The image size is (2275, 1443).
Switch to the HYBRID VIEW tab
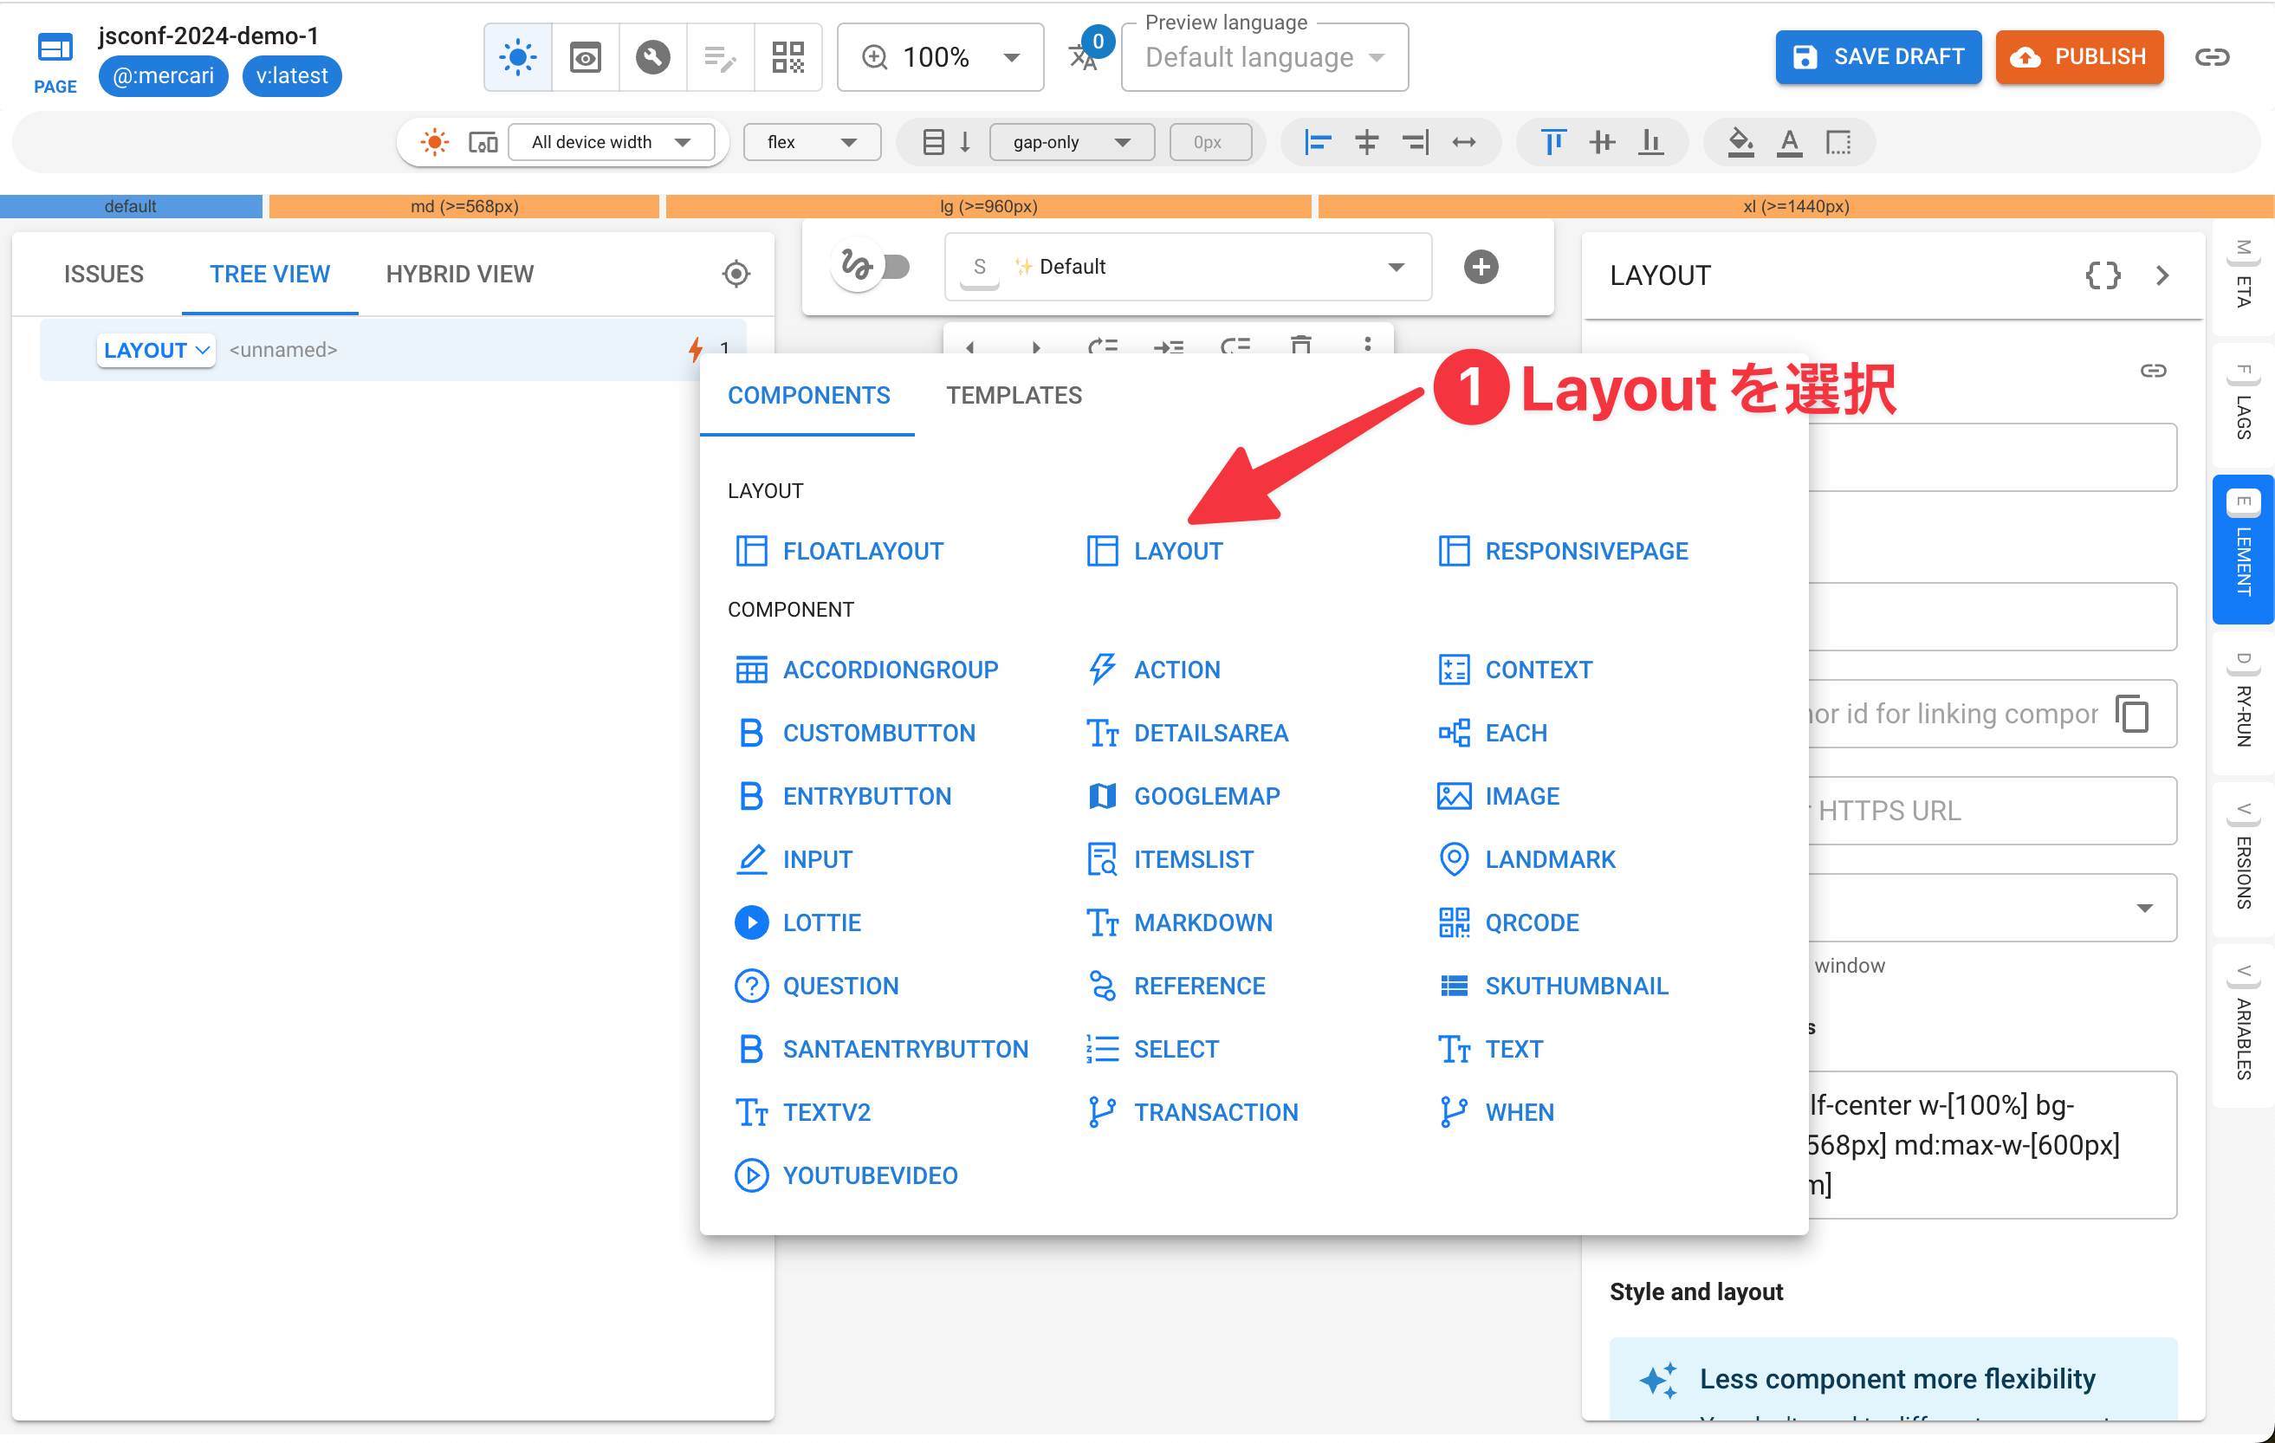point(461,272)
